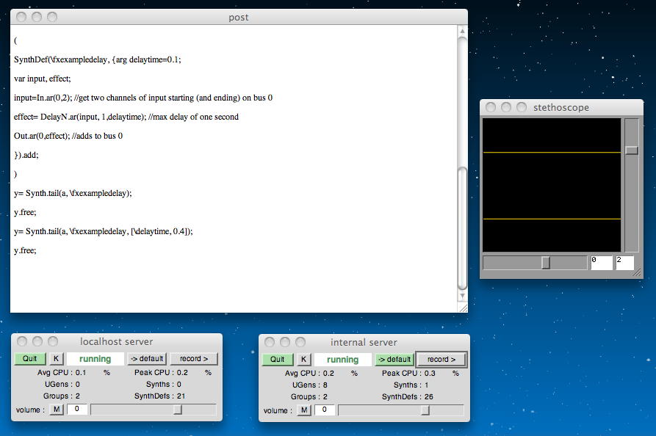Click the localhost server volume slider handle
Viewport: 656px width, 436px height.
(x=177, y=410)
